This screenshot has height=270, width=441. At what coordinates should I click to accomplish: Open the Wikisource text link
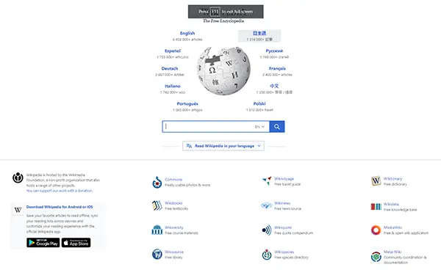(174, 252)
